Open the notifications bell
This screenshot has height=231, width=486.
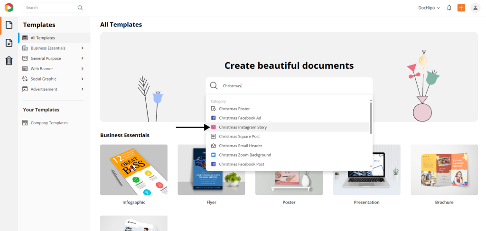tap(449, 8)
